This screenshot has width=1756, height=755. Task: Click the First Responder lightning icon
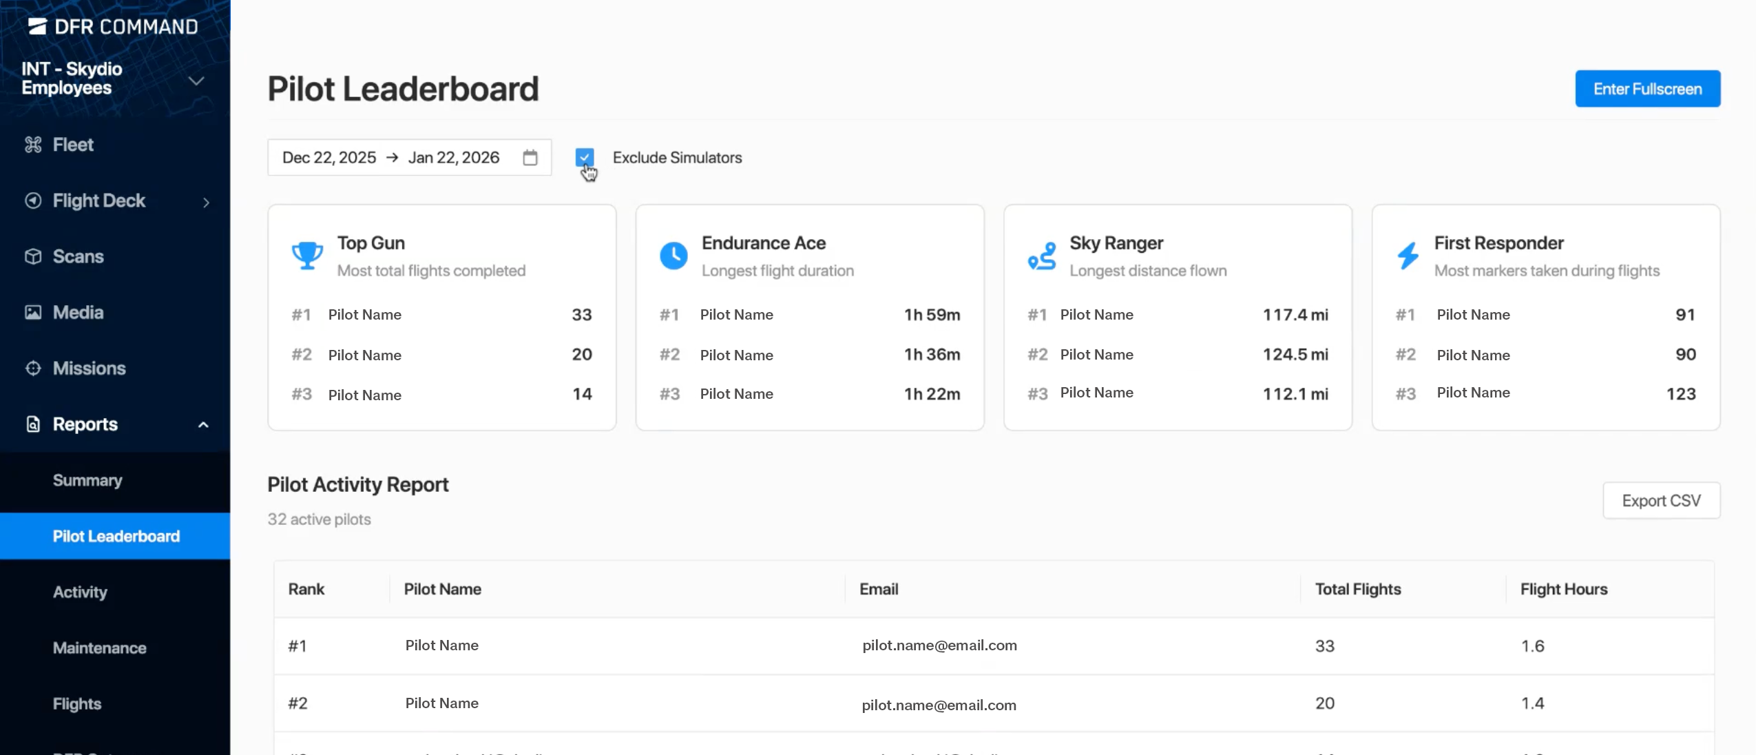pos(1408,256)
